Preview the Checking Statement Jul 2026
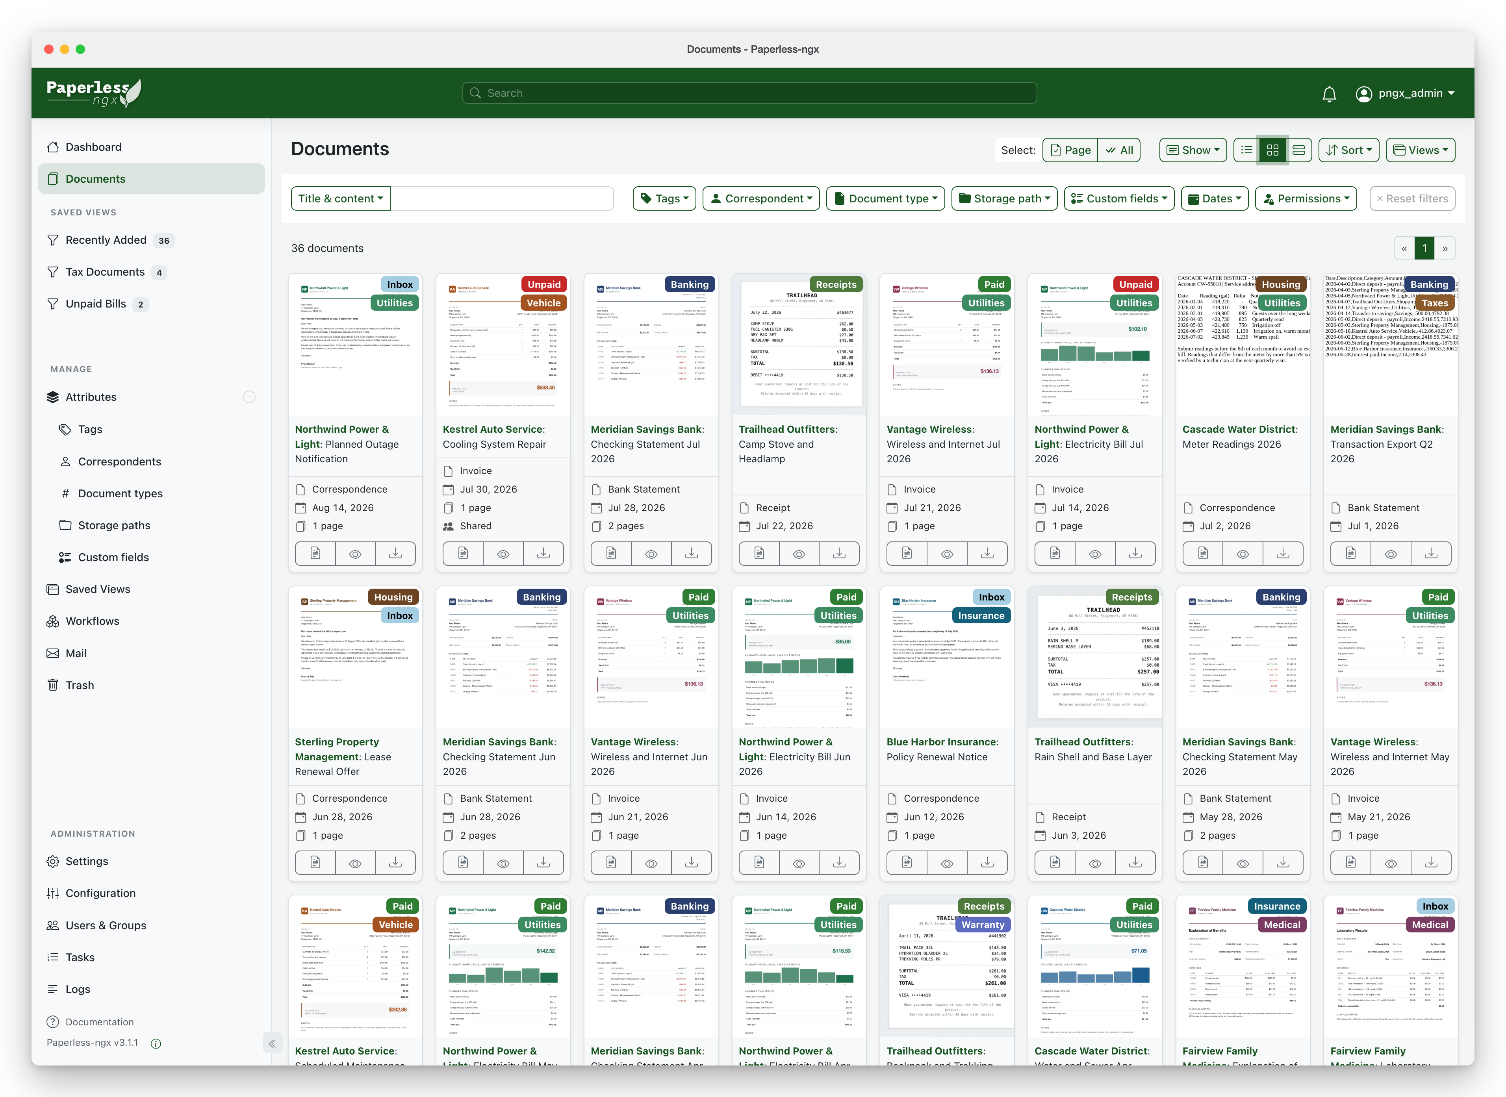The image size is (1506, 1097). (x=651, y=553)
